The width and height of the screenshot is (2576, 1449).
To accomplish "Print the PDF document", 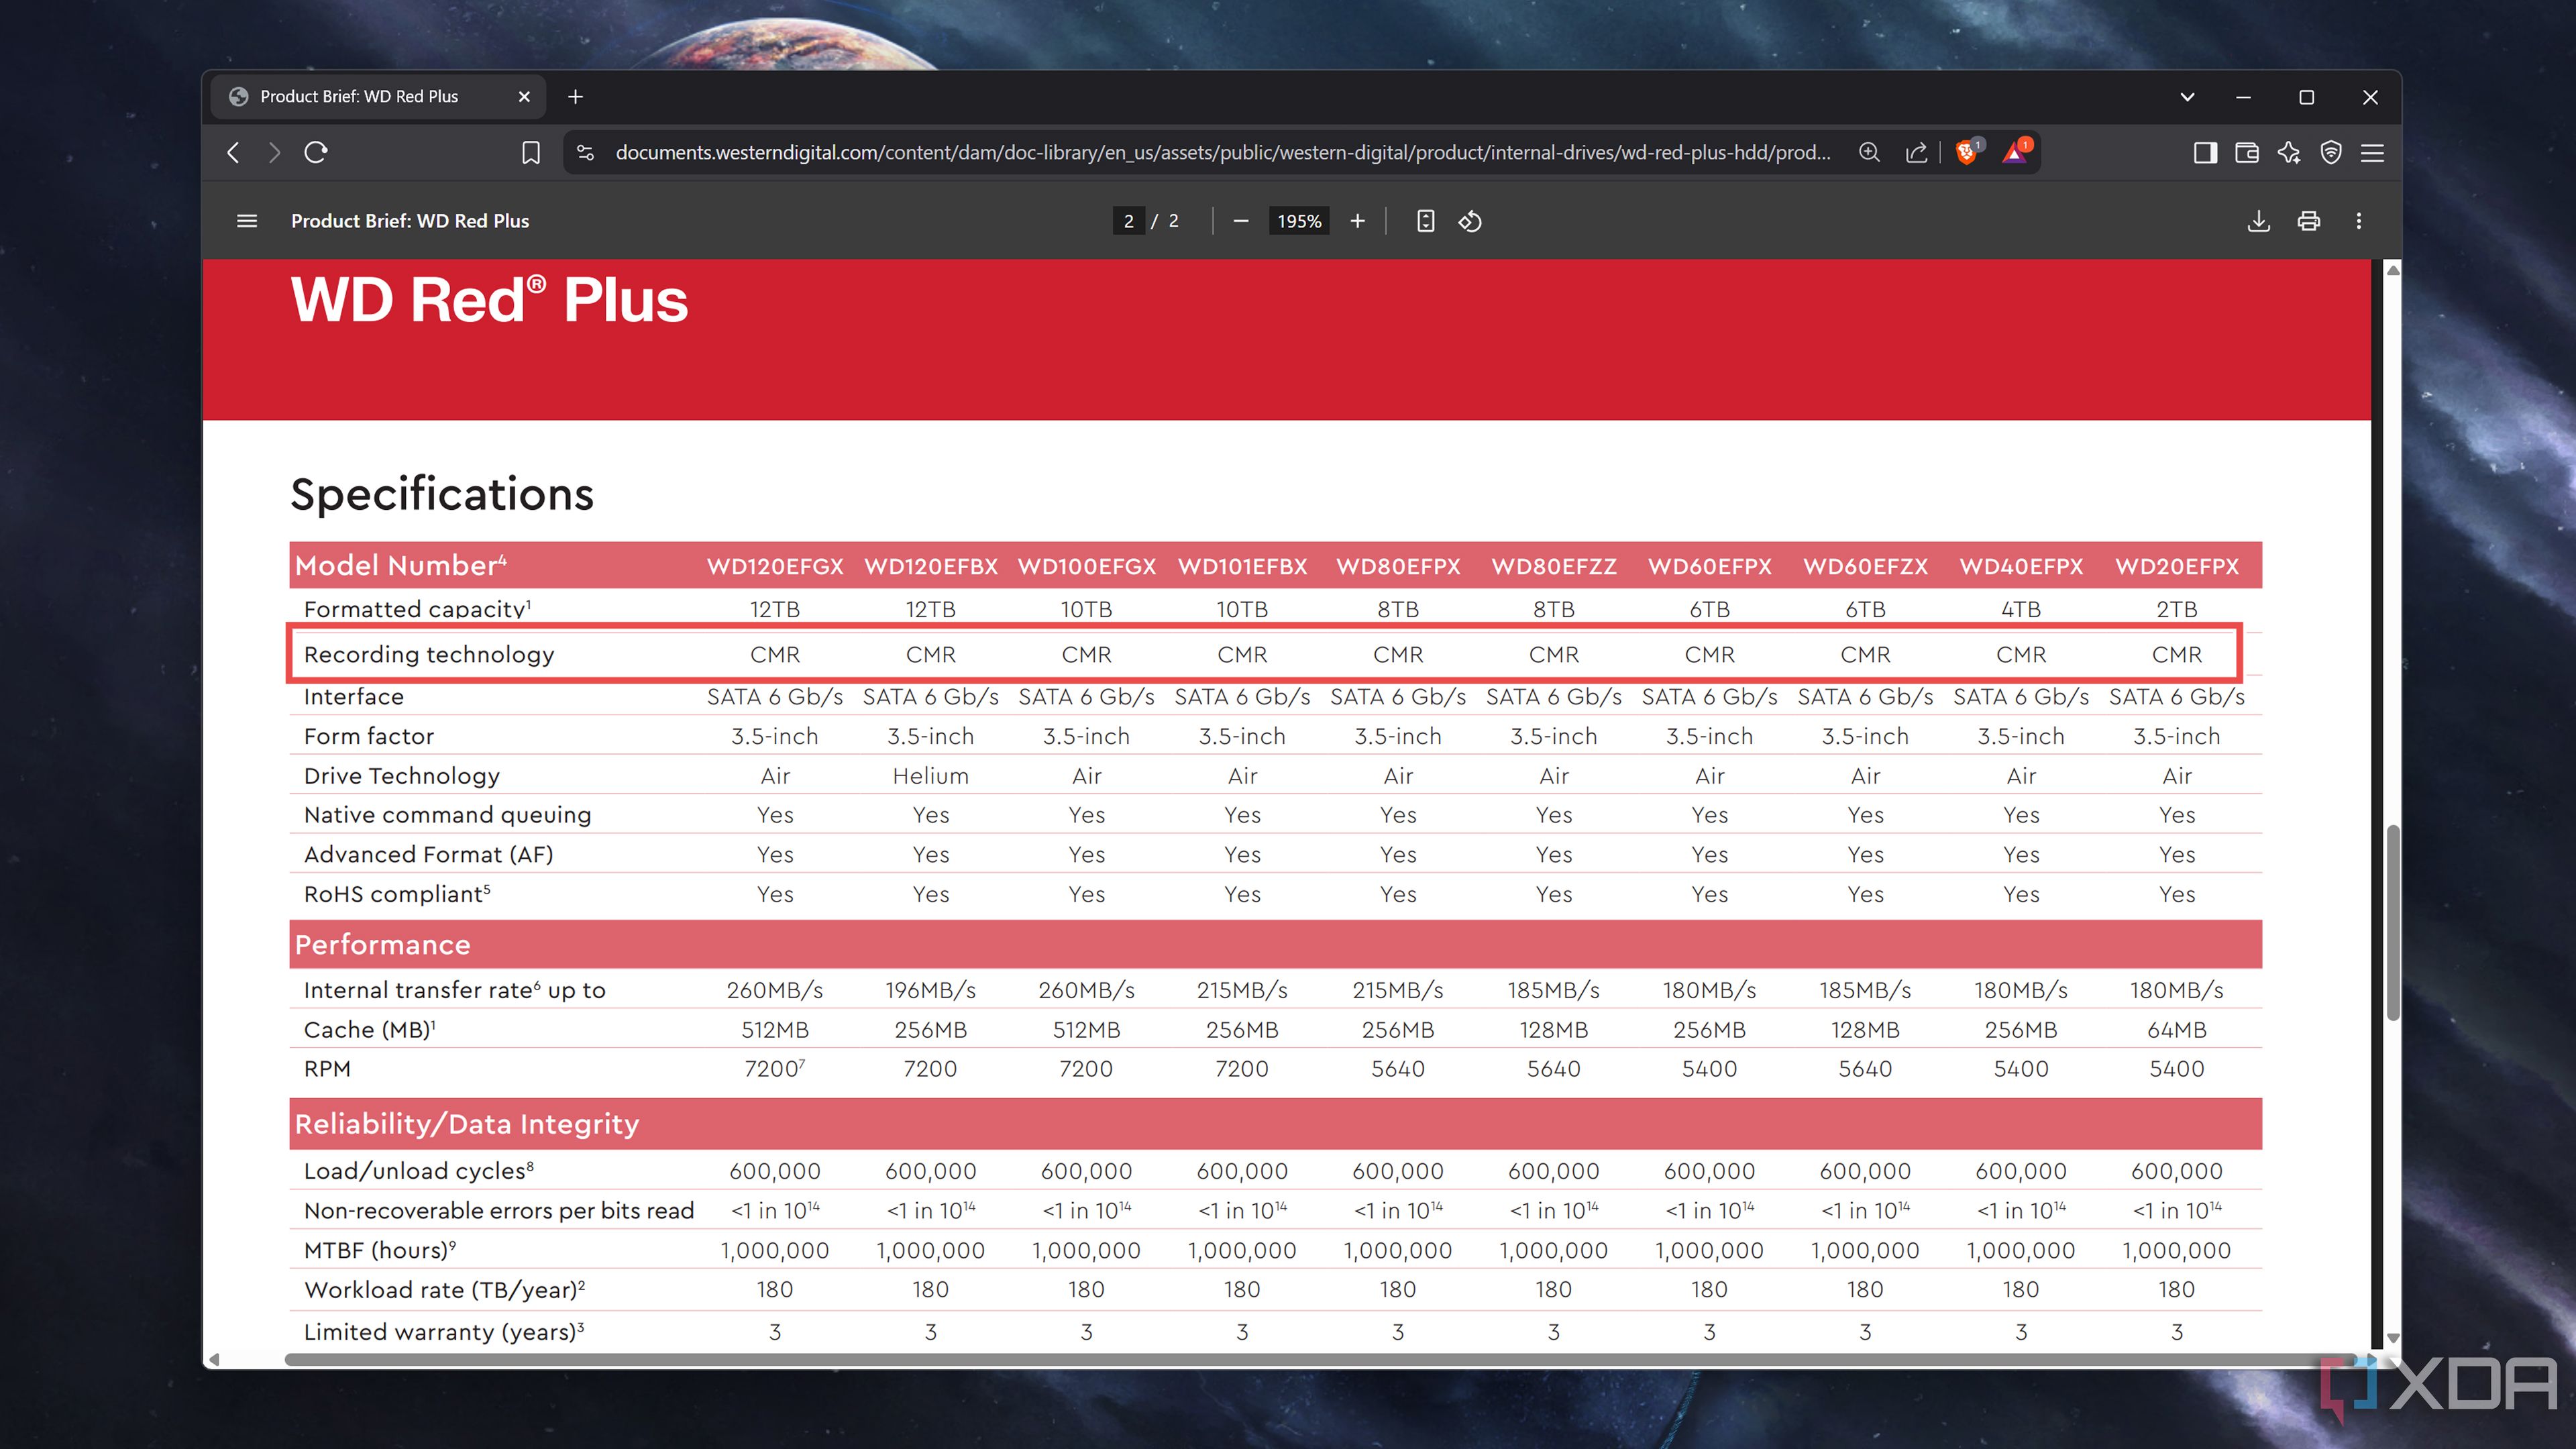I will coord(2309,221).
